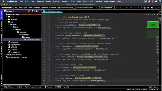Click the Run green play icon
The image size is (162, 91).
point(117,8)
